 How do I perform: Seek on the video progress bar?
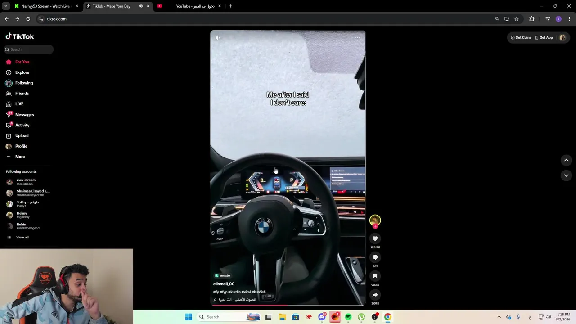click(x=288, y=305)
